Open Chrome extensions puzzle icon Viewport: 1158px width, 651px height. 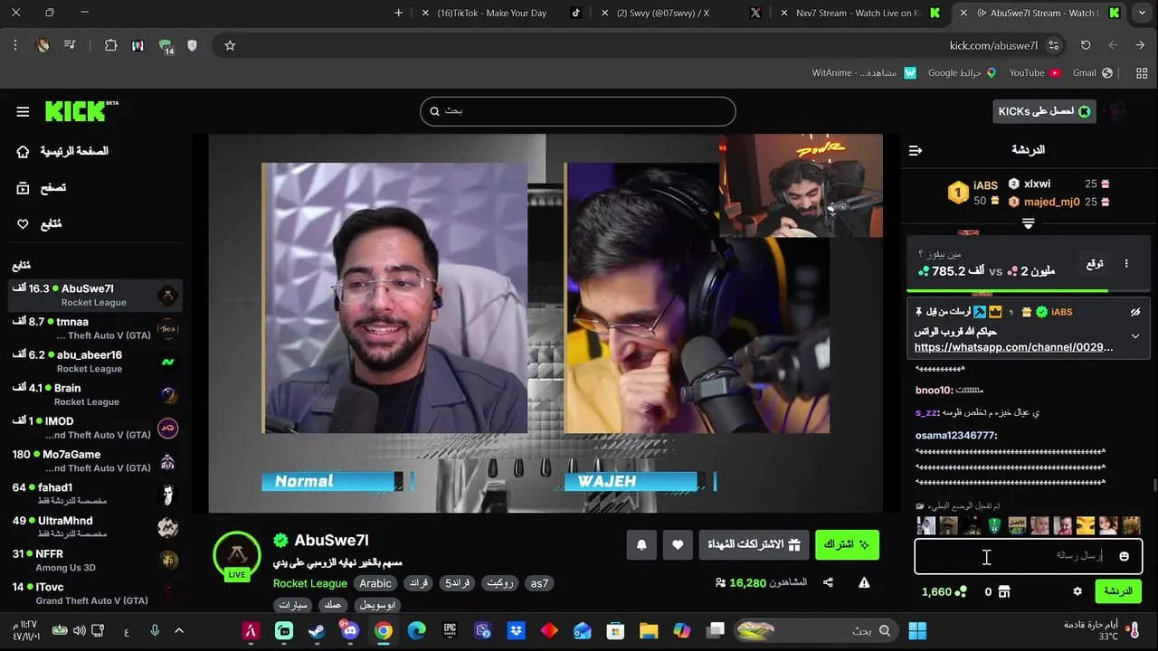tap(110, 45)
